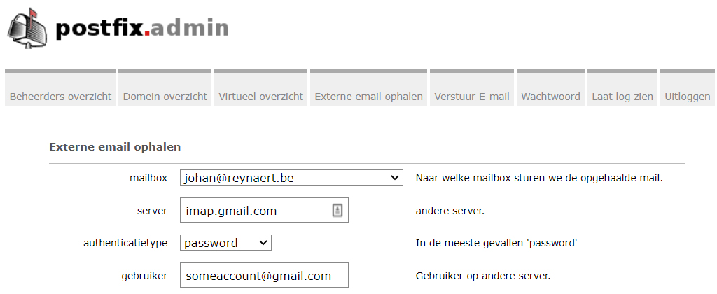Viewport: 717px width, 294px height.
Task: Click the 'mailbox' field label
Action: tap(148, 178)
